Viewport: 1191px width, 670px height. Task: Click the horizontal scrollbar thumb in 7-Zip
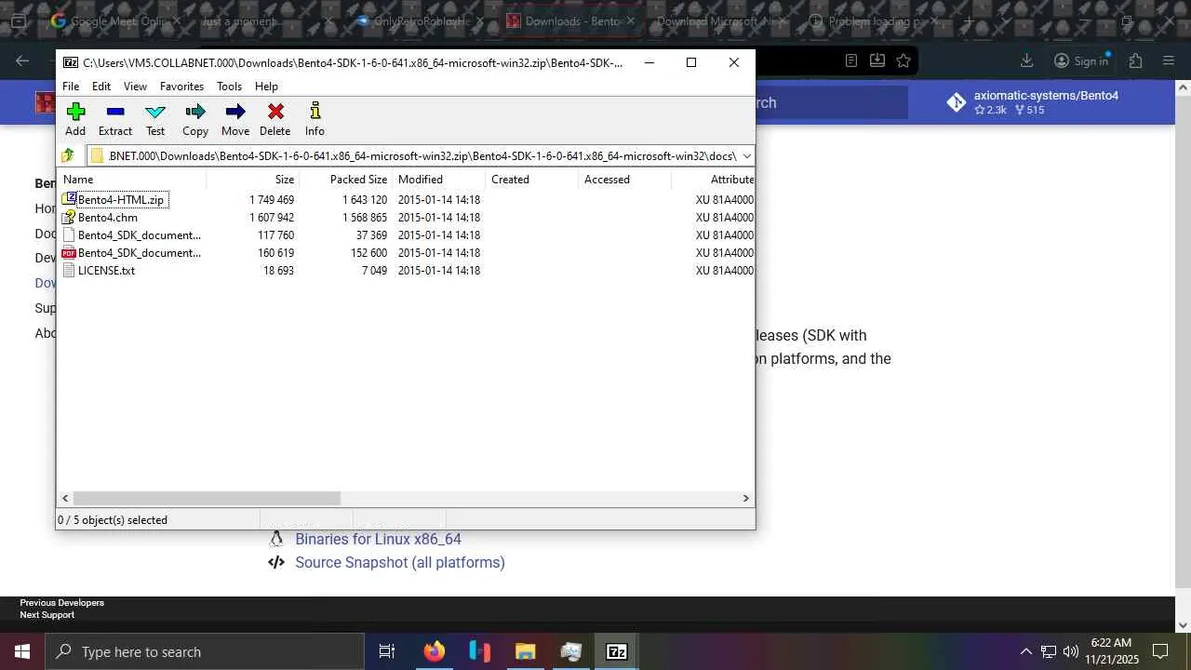coord(207,499)
